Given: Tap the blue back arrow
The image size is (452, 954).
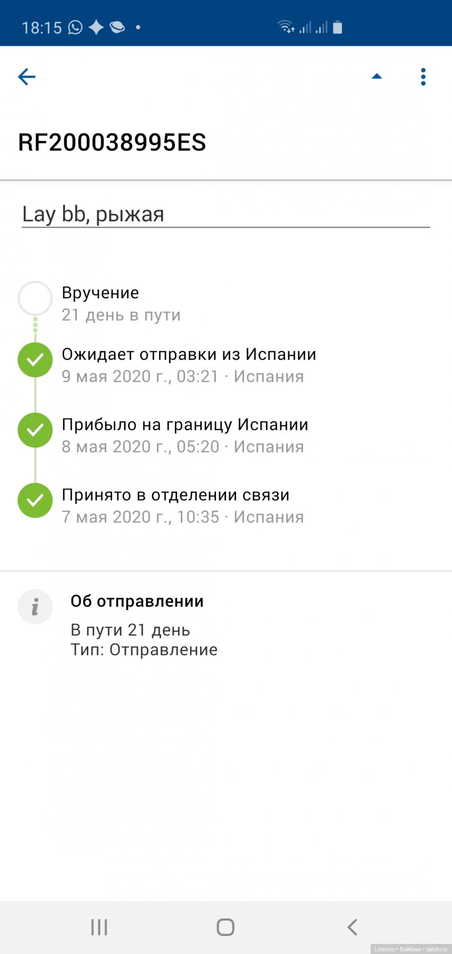Looking at the screenshot, I should (27, 77).
